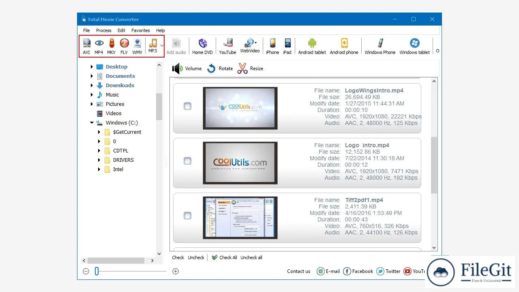Choose the WebVideo preset icon
The width and height of the screenshot is (519, 292).
(x=250, y=46)
